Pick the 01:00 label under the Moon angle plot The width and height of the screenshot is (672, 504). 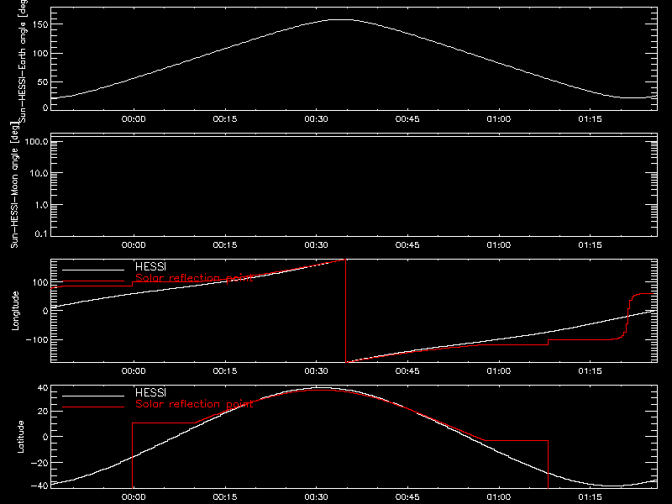pos(499,245)
